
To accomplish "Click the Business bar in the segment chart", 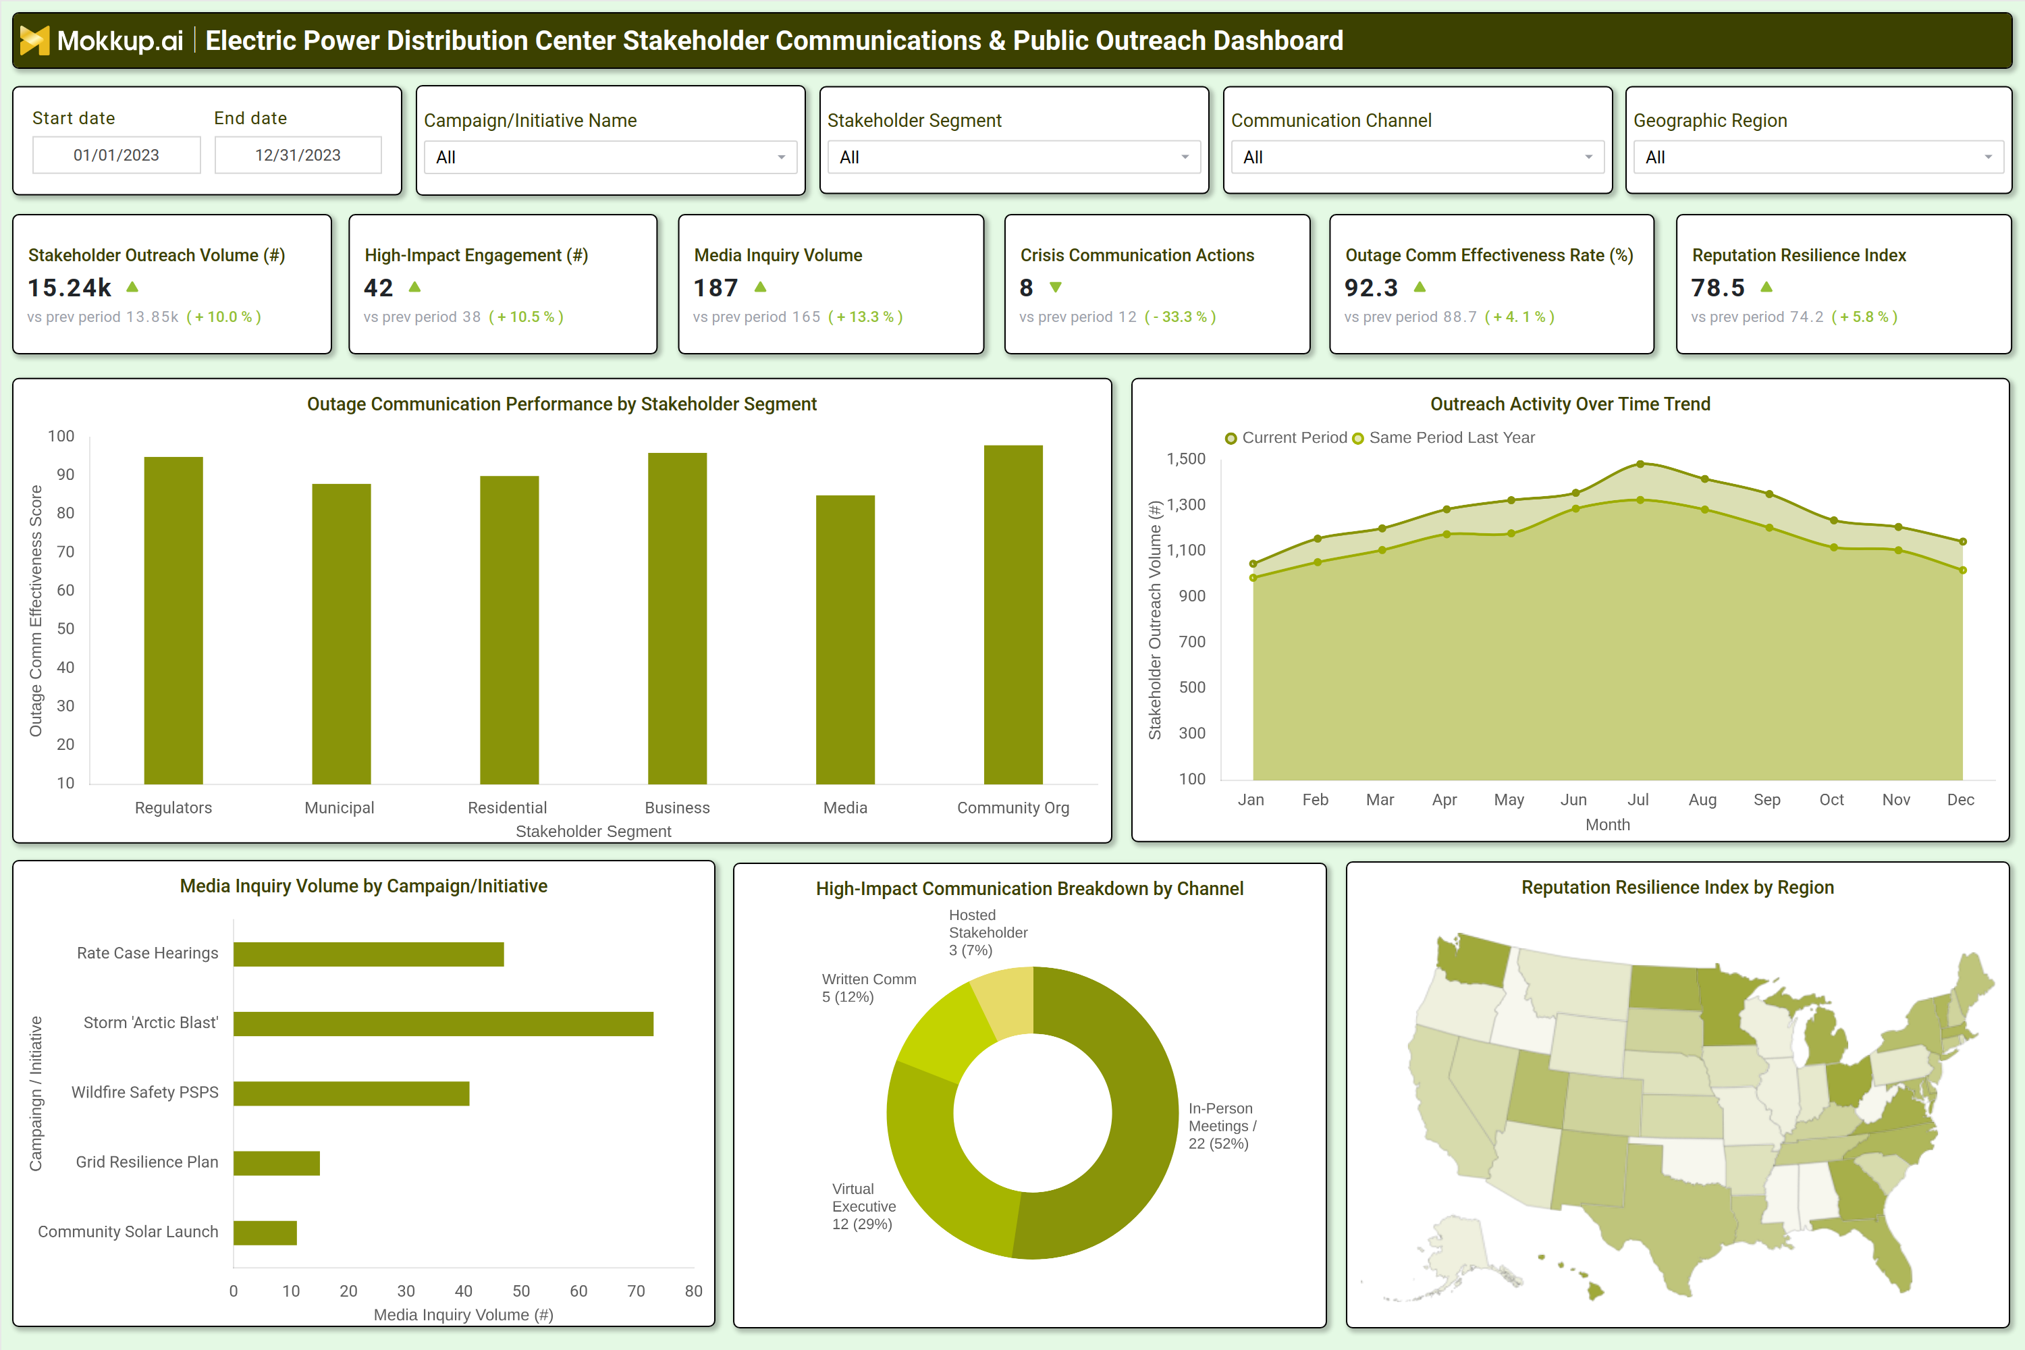I will coord(678,618).
